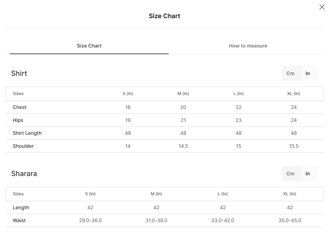
Task: Click the 14.5 shoulder value for M
Action: (183, 146)
